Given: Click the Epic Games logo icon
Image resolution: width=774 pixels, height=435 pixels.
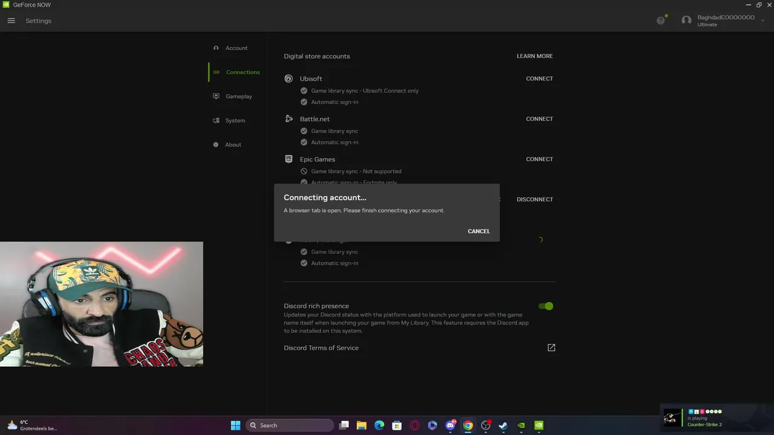Looking at the screenshot, I should click(288, 159).
